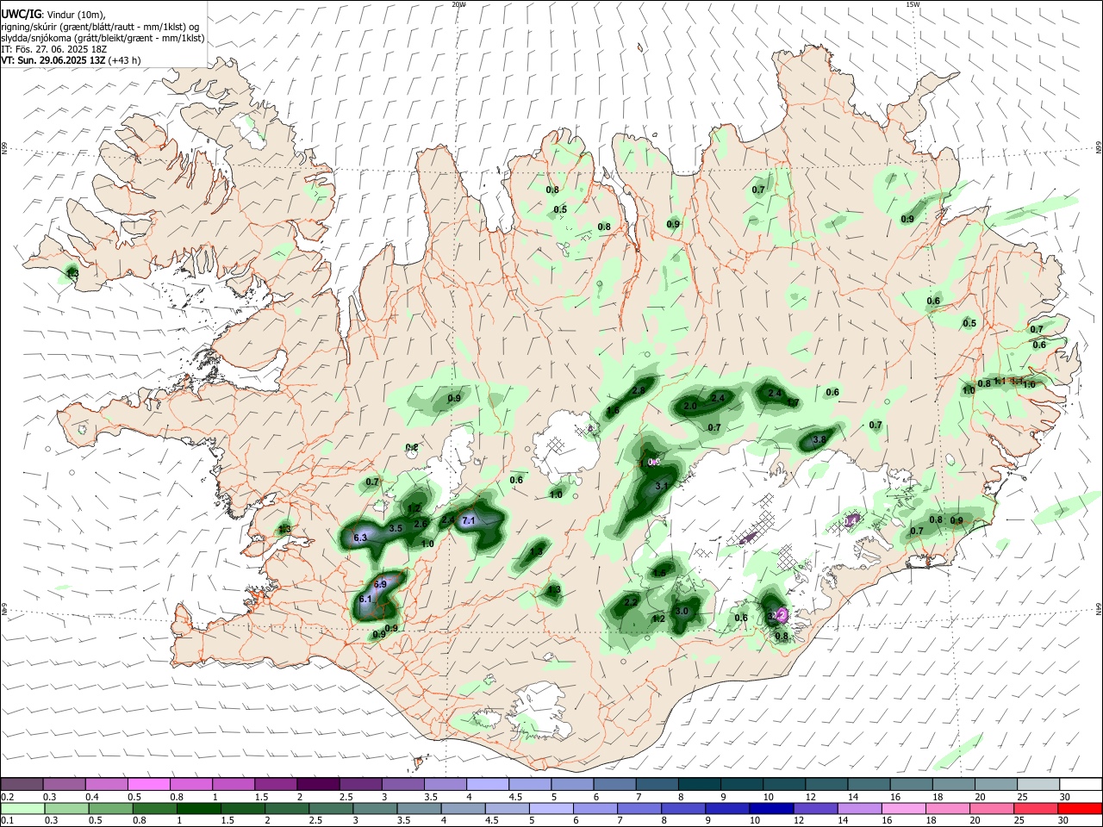
Task: Click the 'VT: Sun. 29.06.2025 13Z' valid time
Action: click(x=53, y=60)
